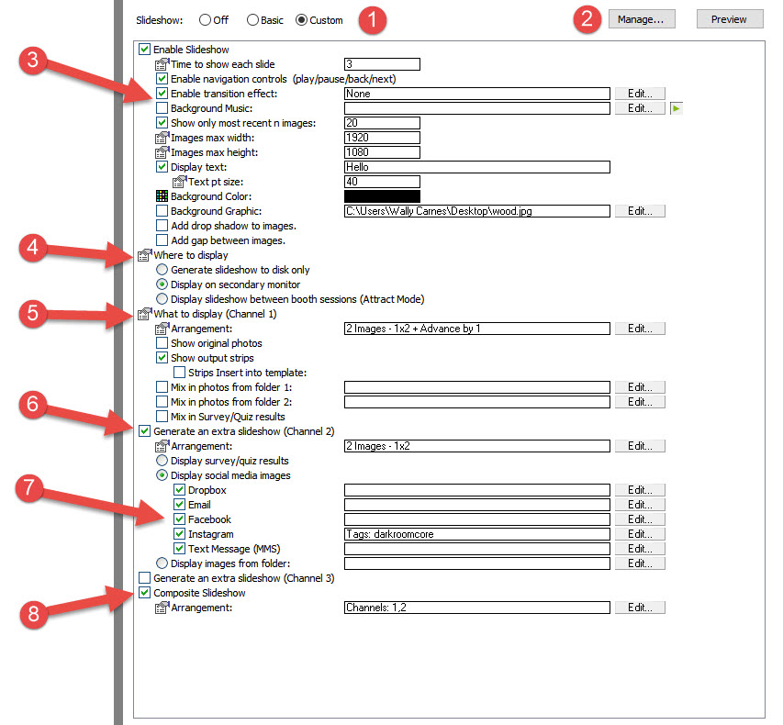The height and width of the screenshot is (725, 783).
Task: Select Display on secondary monitor
Action: 162,284
